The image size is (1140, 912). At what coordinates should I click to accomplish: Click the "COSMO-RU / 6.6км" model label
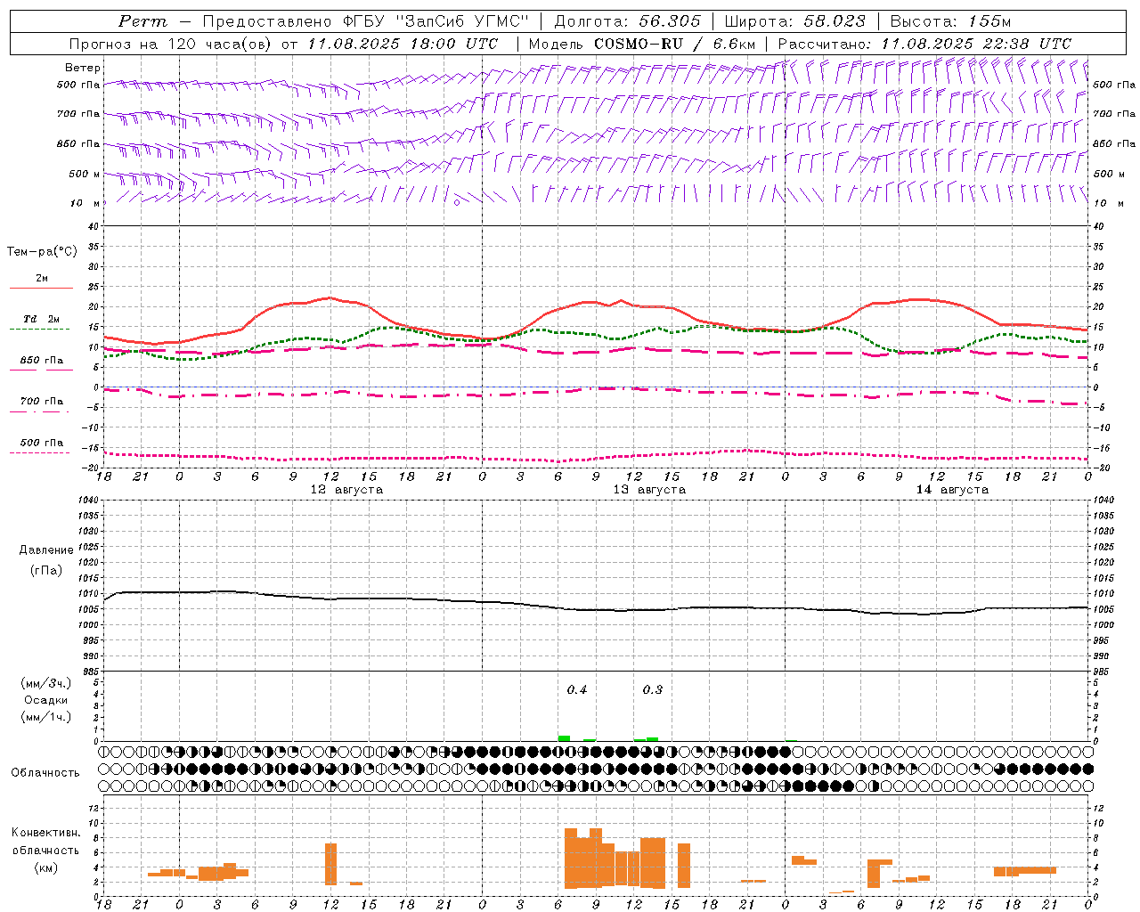[674, 44]
